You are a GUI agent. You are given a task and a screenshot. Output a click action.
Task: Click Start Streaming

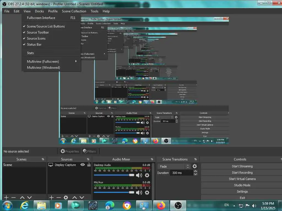click(x=242, y=166)
